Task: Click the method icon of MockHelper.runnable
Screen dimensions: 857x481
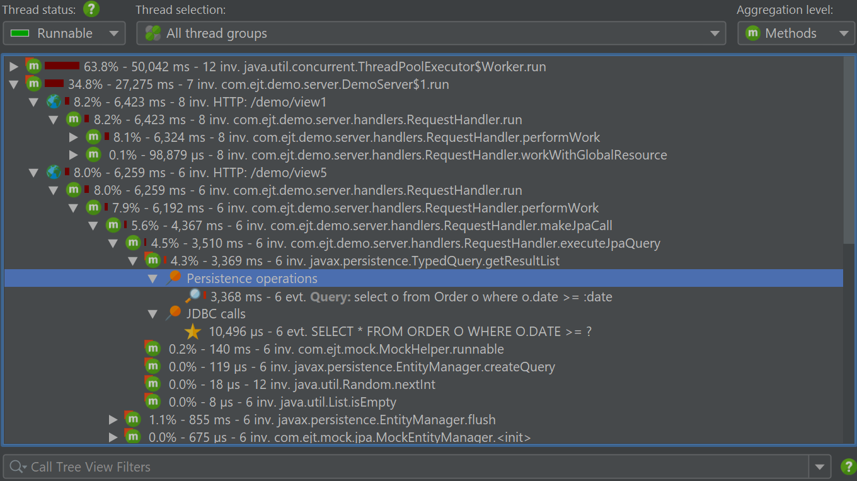Action: (152, 348)
